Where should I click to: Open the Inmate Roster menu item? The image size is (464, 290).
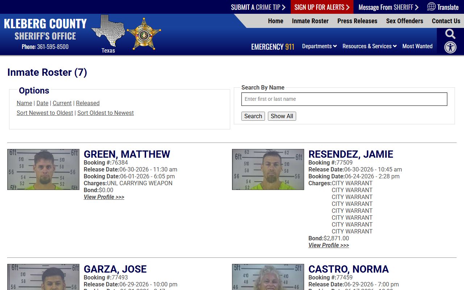click(x=310, y=21)
